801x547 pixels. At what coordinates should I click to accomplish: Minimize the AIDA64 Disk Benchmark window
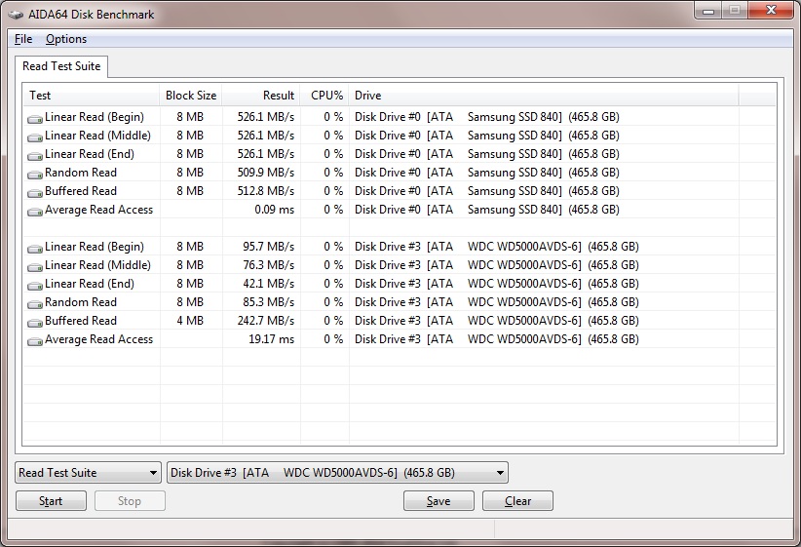click(708, 10)
